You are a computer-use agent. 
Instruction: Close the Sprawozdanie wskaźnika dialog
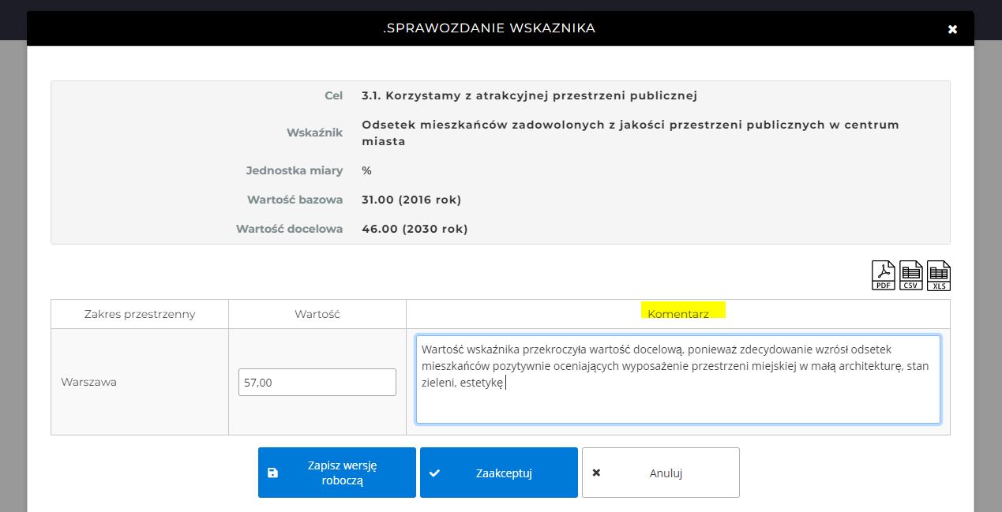(x=952, y=29)
